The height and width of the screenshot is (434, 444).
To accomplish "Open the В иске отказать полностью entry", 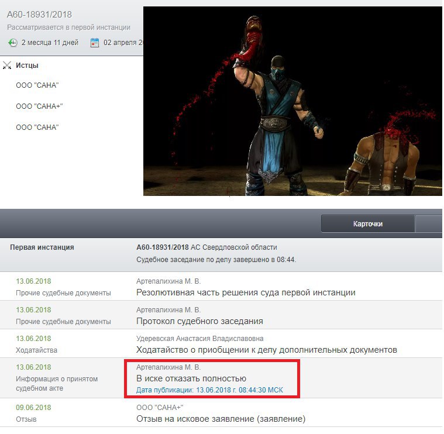I will pos(191,378).
